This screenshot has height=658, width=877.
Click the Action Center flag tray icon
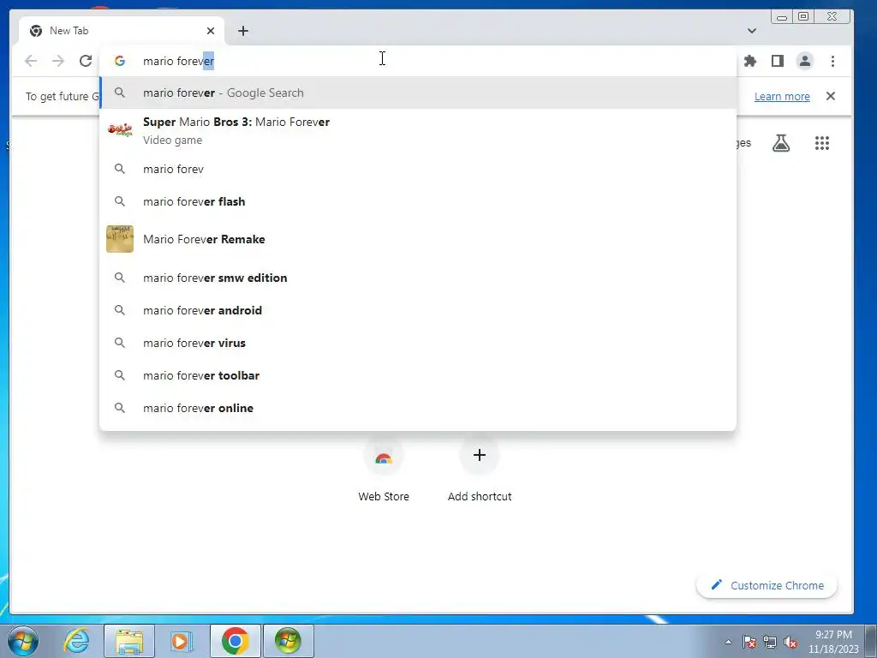click(749, 642)
